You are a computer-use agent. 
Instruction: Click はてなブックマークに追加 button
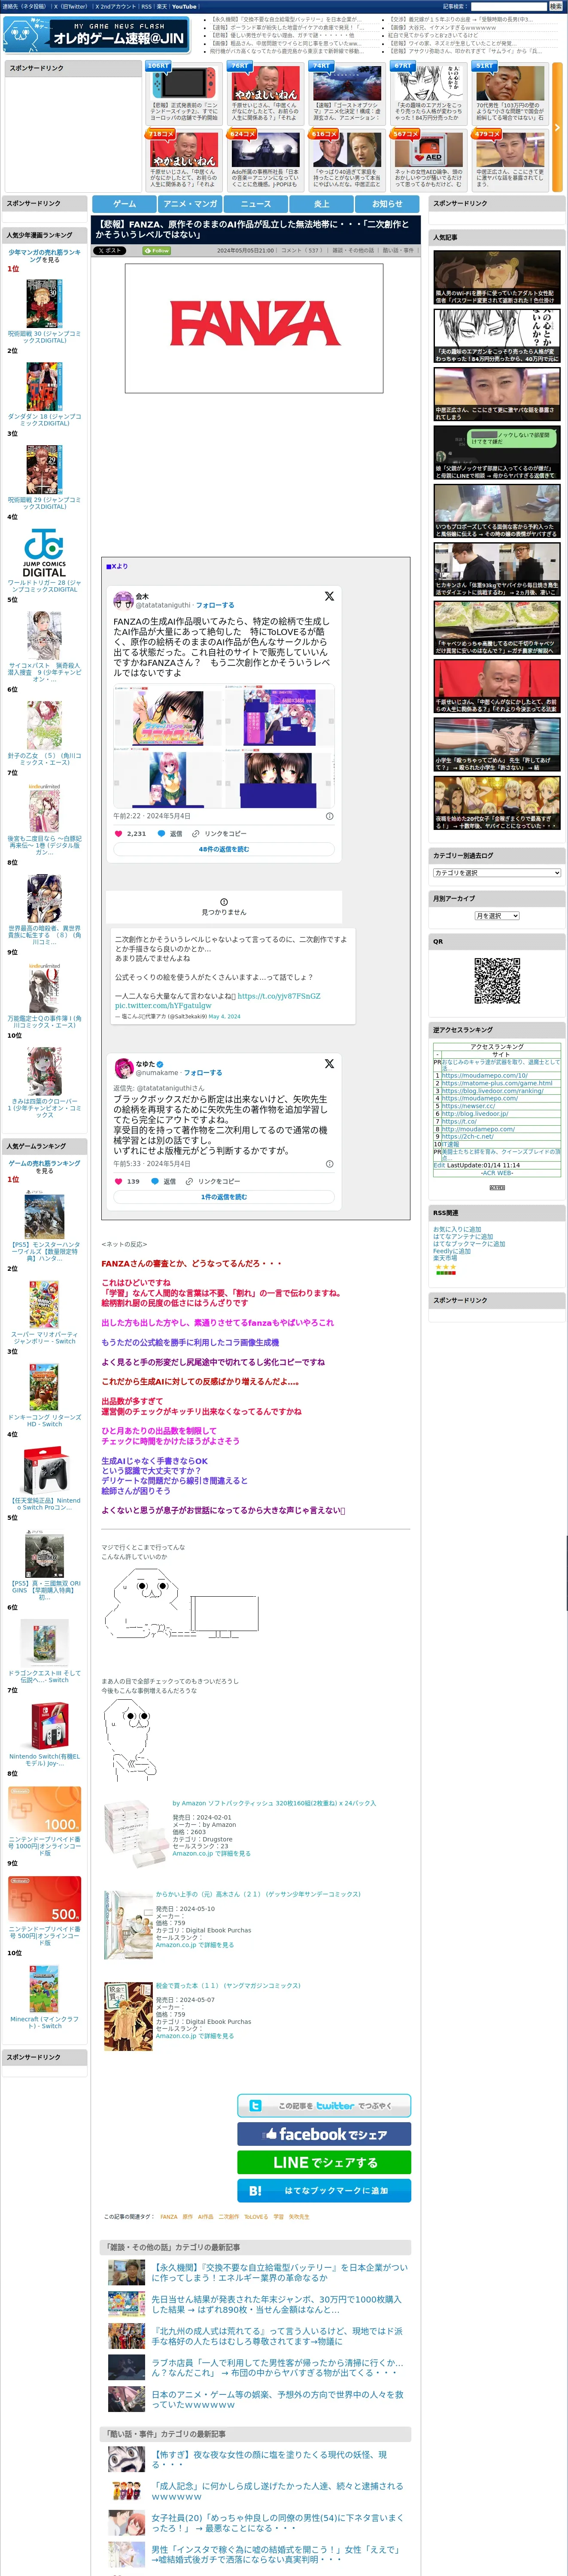324,2190
